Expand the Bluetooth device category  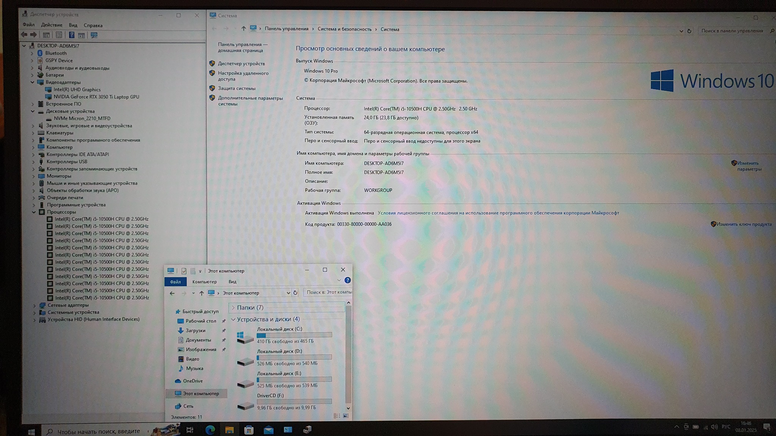coord(32,53)
